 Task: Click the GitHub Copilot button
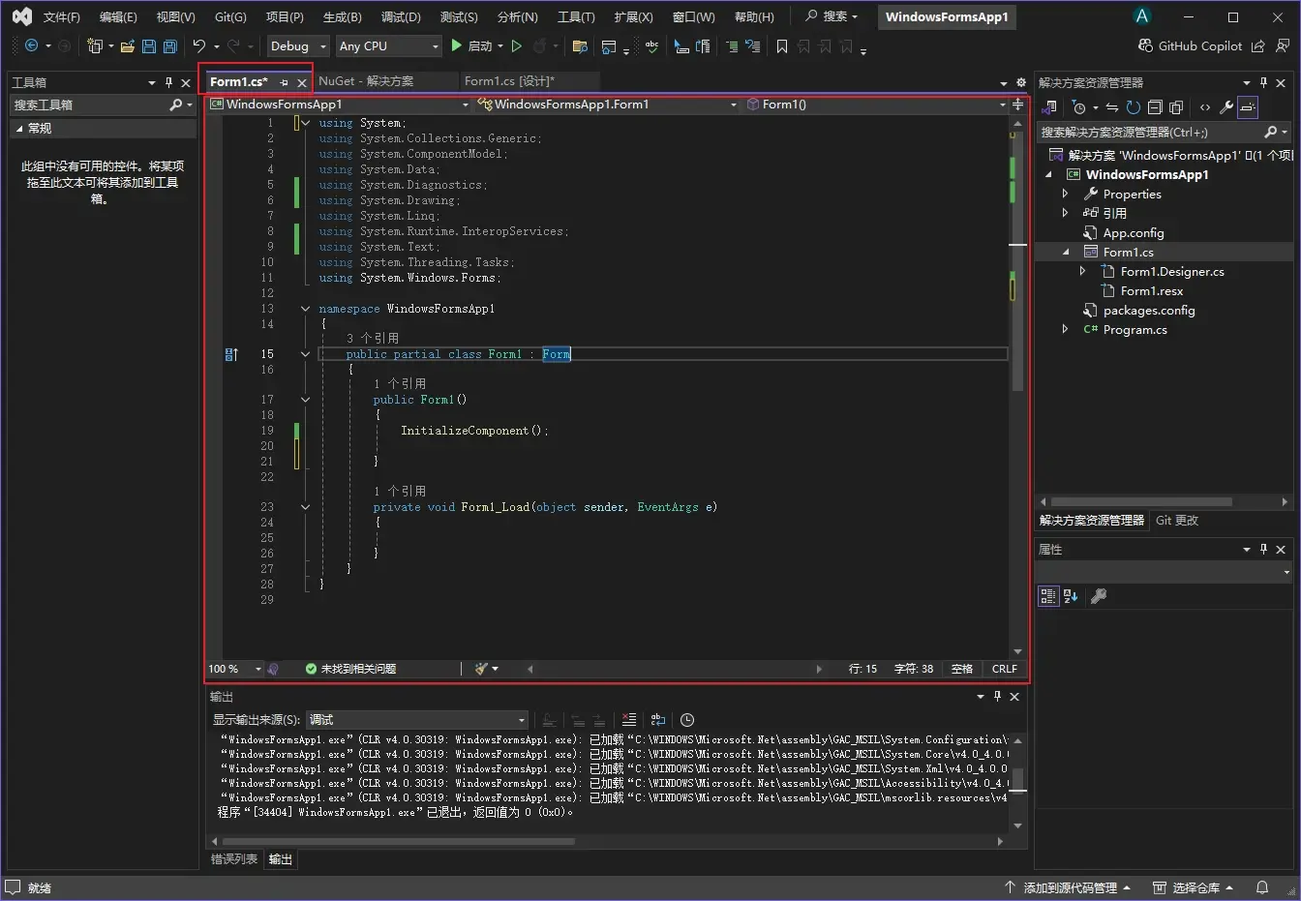pyautogui.click(x=1190, y=46)
